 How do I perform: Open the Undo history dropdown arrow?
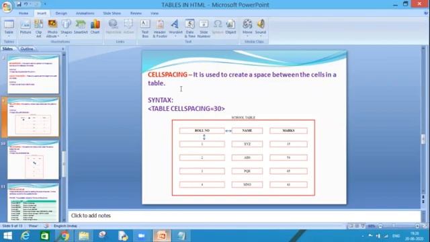(30, 4)
